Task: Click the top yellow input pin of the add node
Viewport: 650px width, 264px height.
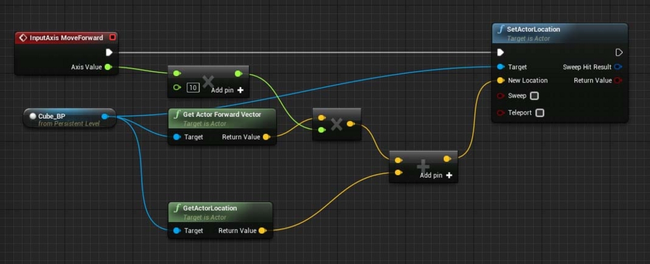Action: tap(399, 160)
